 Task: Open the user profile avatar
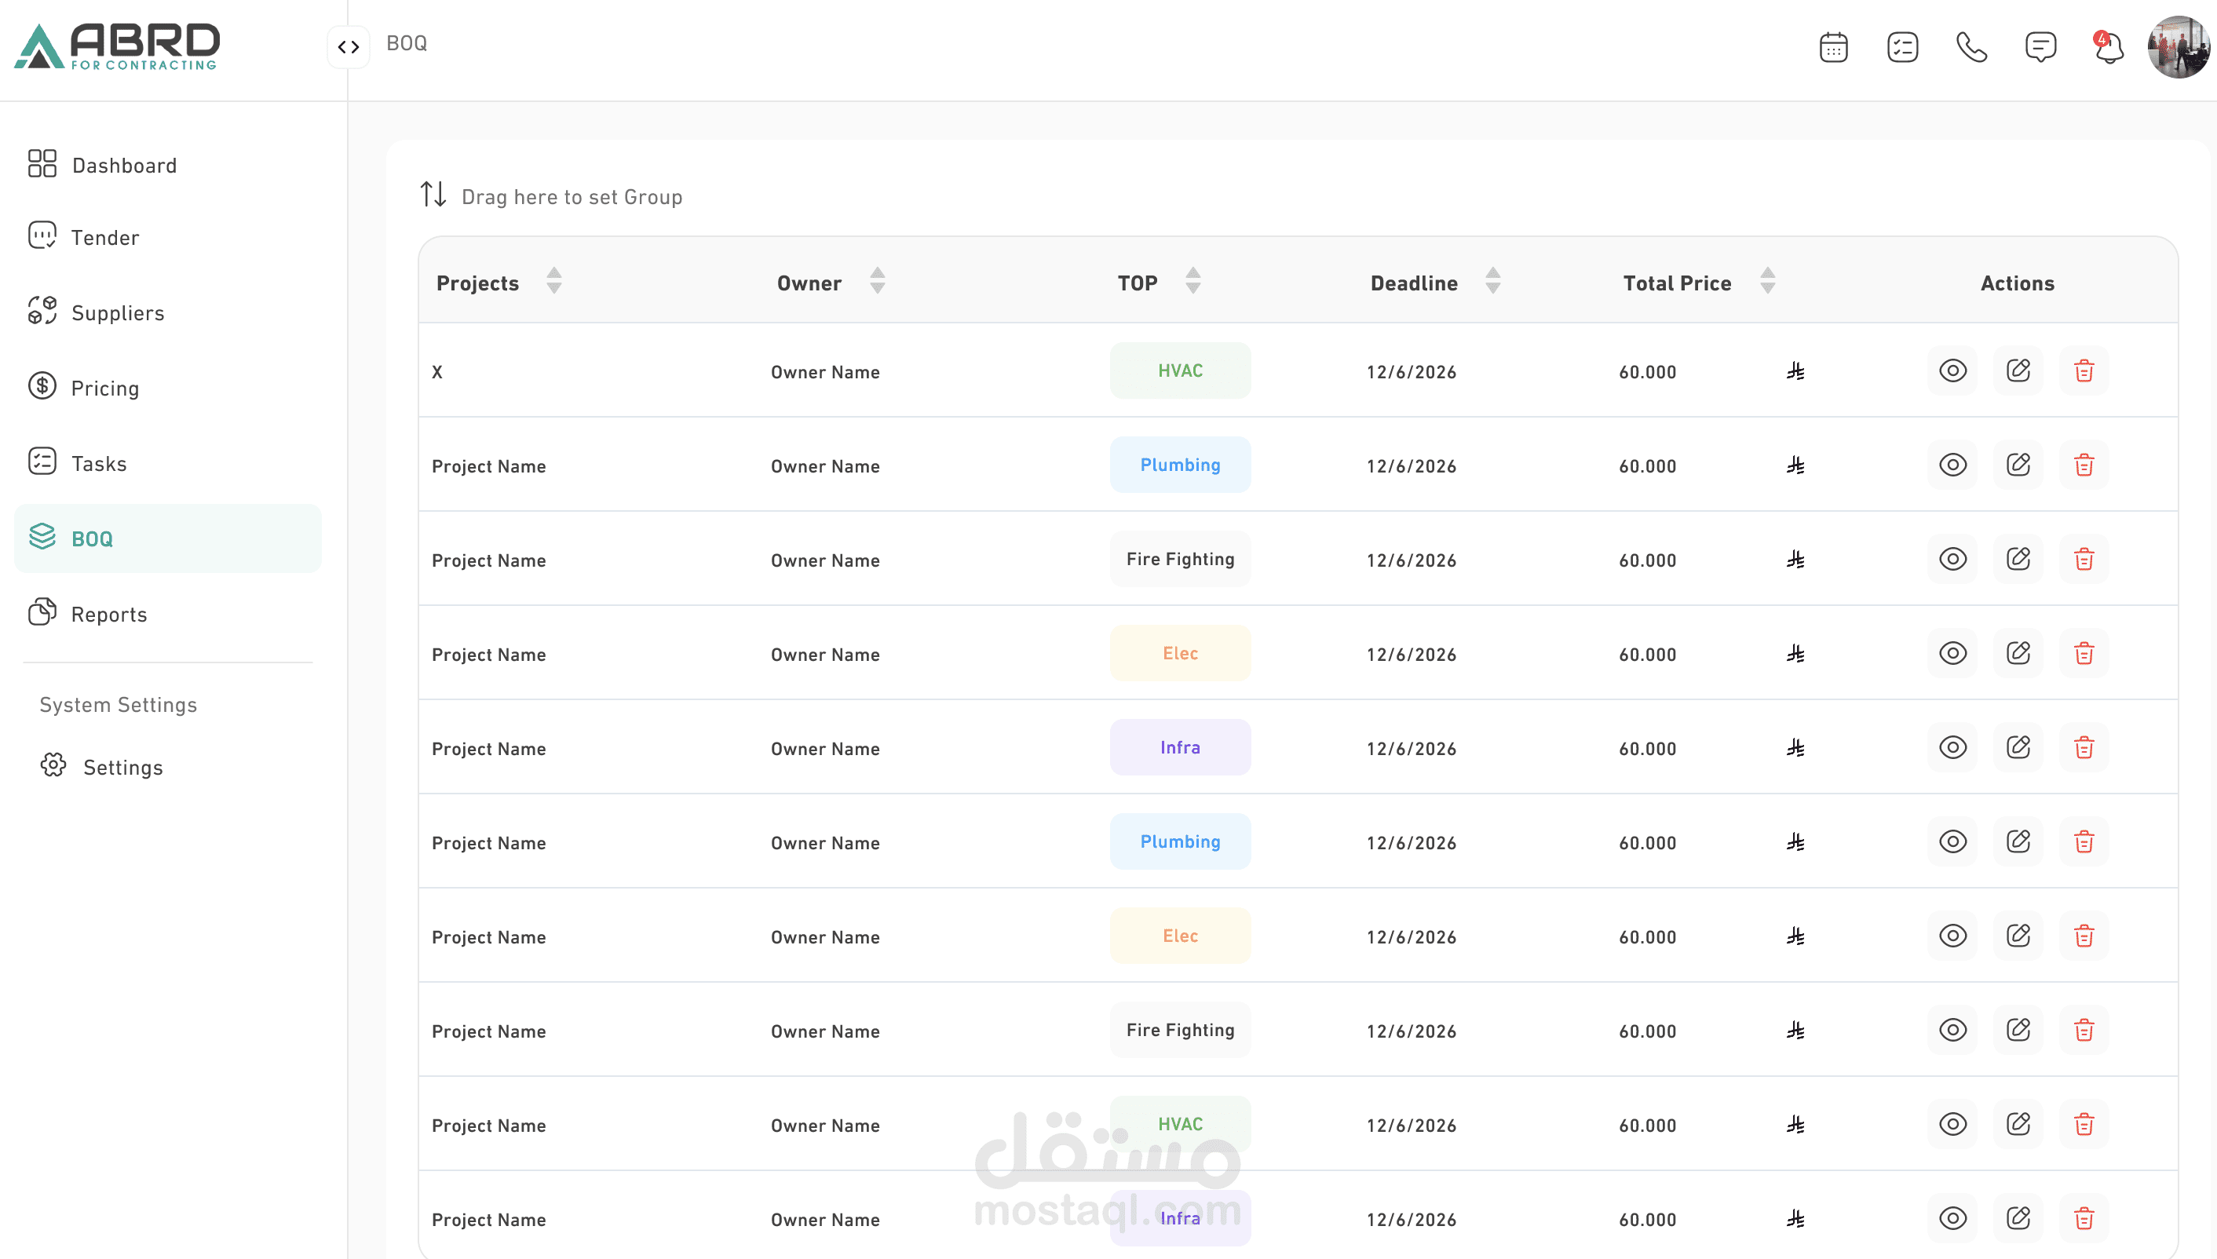point(2178,48)
